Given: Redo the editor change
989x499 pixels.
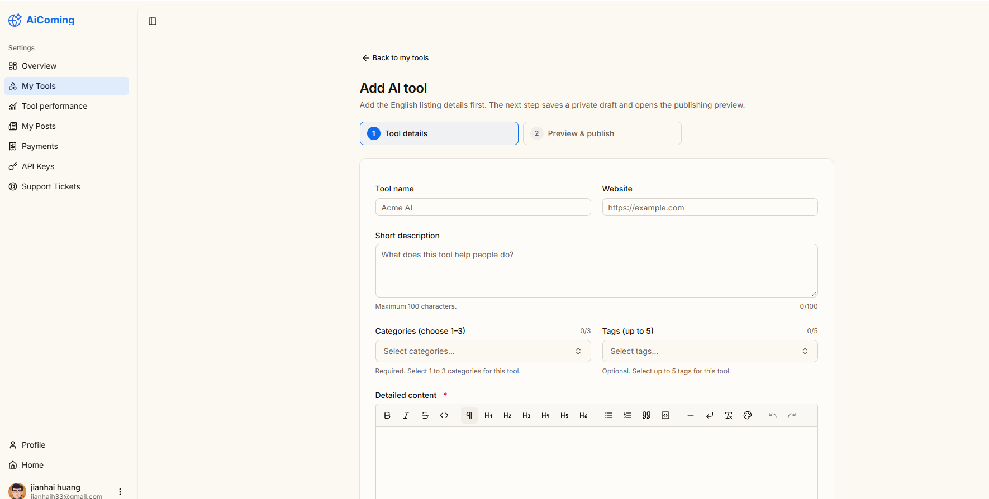Looking at the screenshot, I should point(792,415).
